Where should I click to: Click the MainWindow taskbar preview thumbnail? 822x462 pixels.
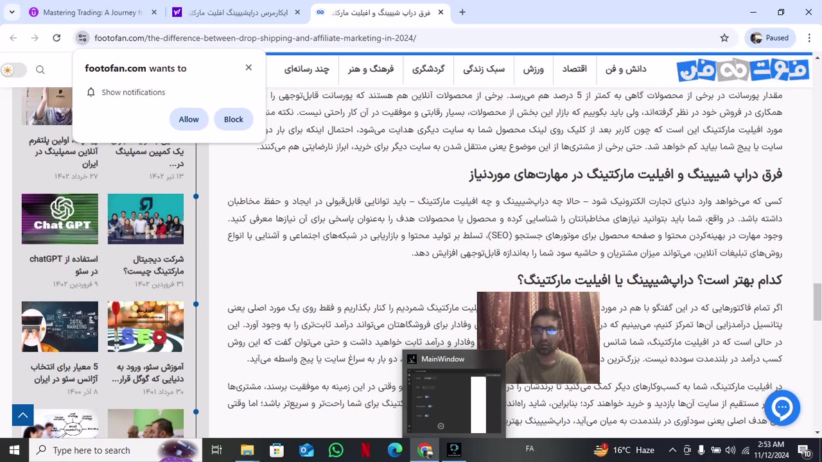(454, 393)
